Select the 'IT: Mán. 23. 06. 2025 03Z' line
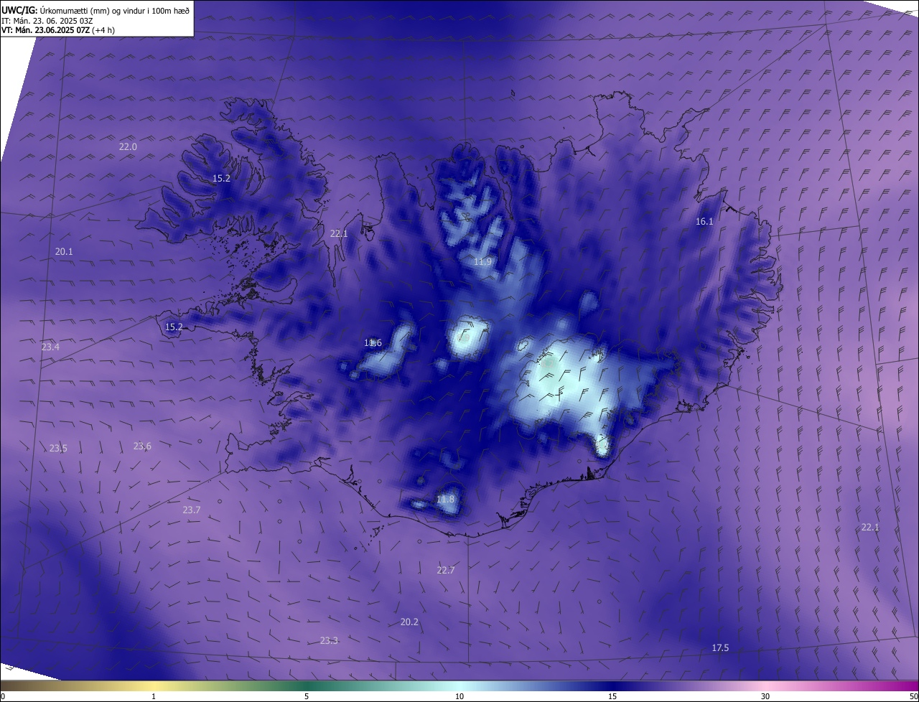This screenshot has width=919, height=702. (47, 20)
